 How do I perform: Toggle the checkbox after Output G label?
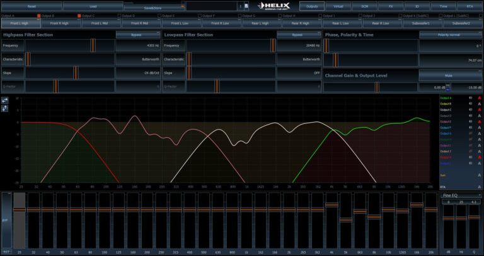click(x=280, y=16)
